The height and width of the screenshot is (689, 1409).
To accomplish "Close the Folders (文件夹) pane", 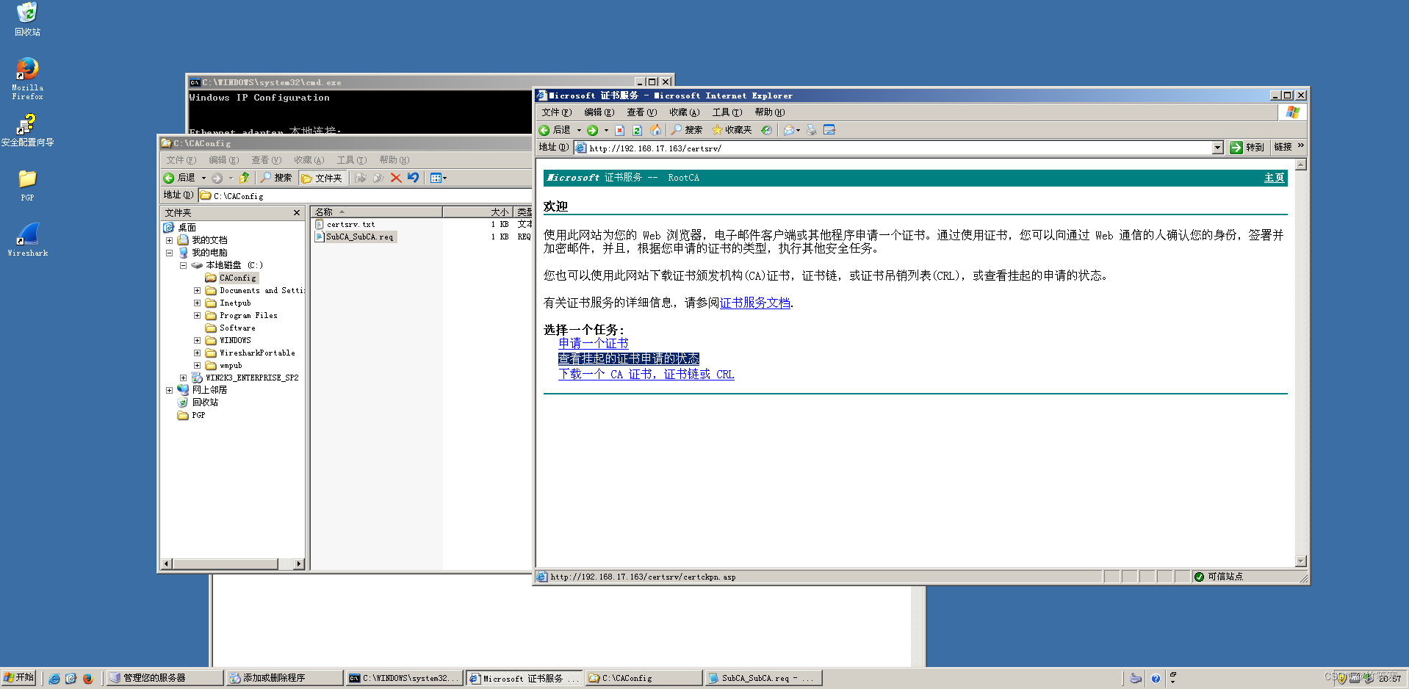I will coord(297,213).
